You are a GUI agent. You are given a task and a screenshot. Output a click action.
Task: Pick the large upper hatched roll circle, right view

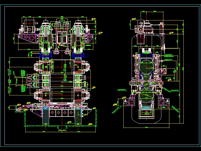[146, 66]
